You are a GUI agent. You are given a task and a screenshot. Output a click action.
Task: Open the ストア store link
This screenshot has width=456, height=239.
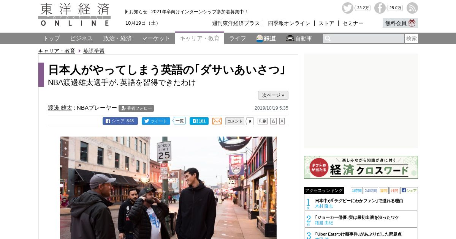(x=326, y=23)
